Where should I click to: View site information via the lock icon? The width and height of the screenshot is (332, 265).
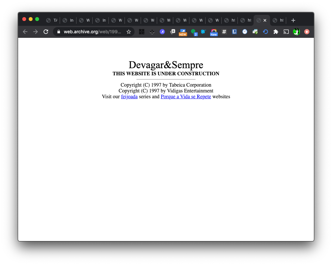click(x=59, y=32)
